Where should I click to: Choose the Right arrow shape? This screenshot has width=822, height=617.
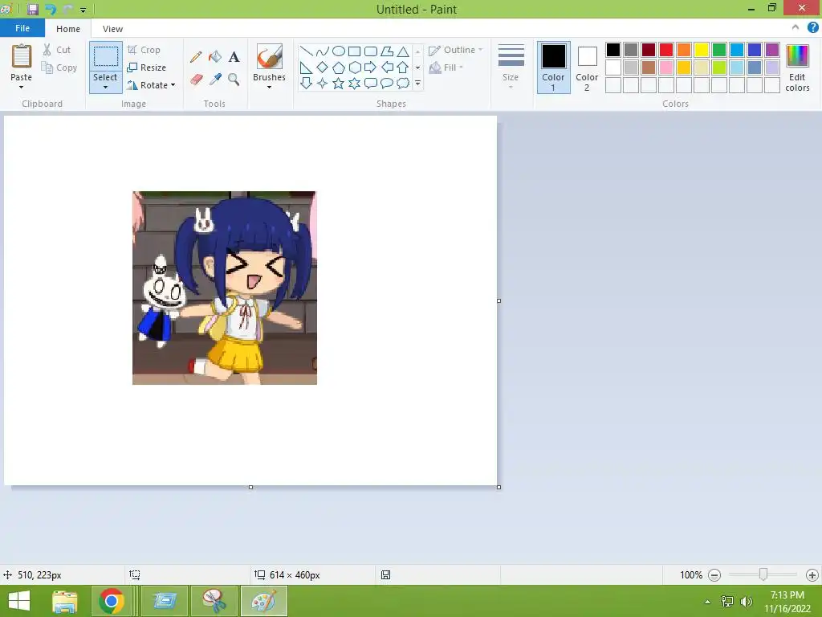point(370,67)
